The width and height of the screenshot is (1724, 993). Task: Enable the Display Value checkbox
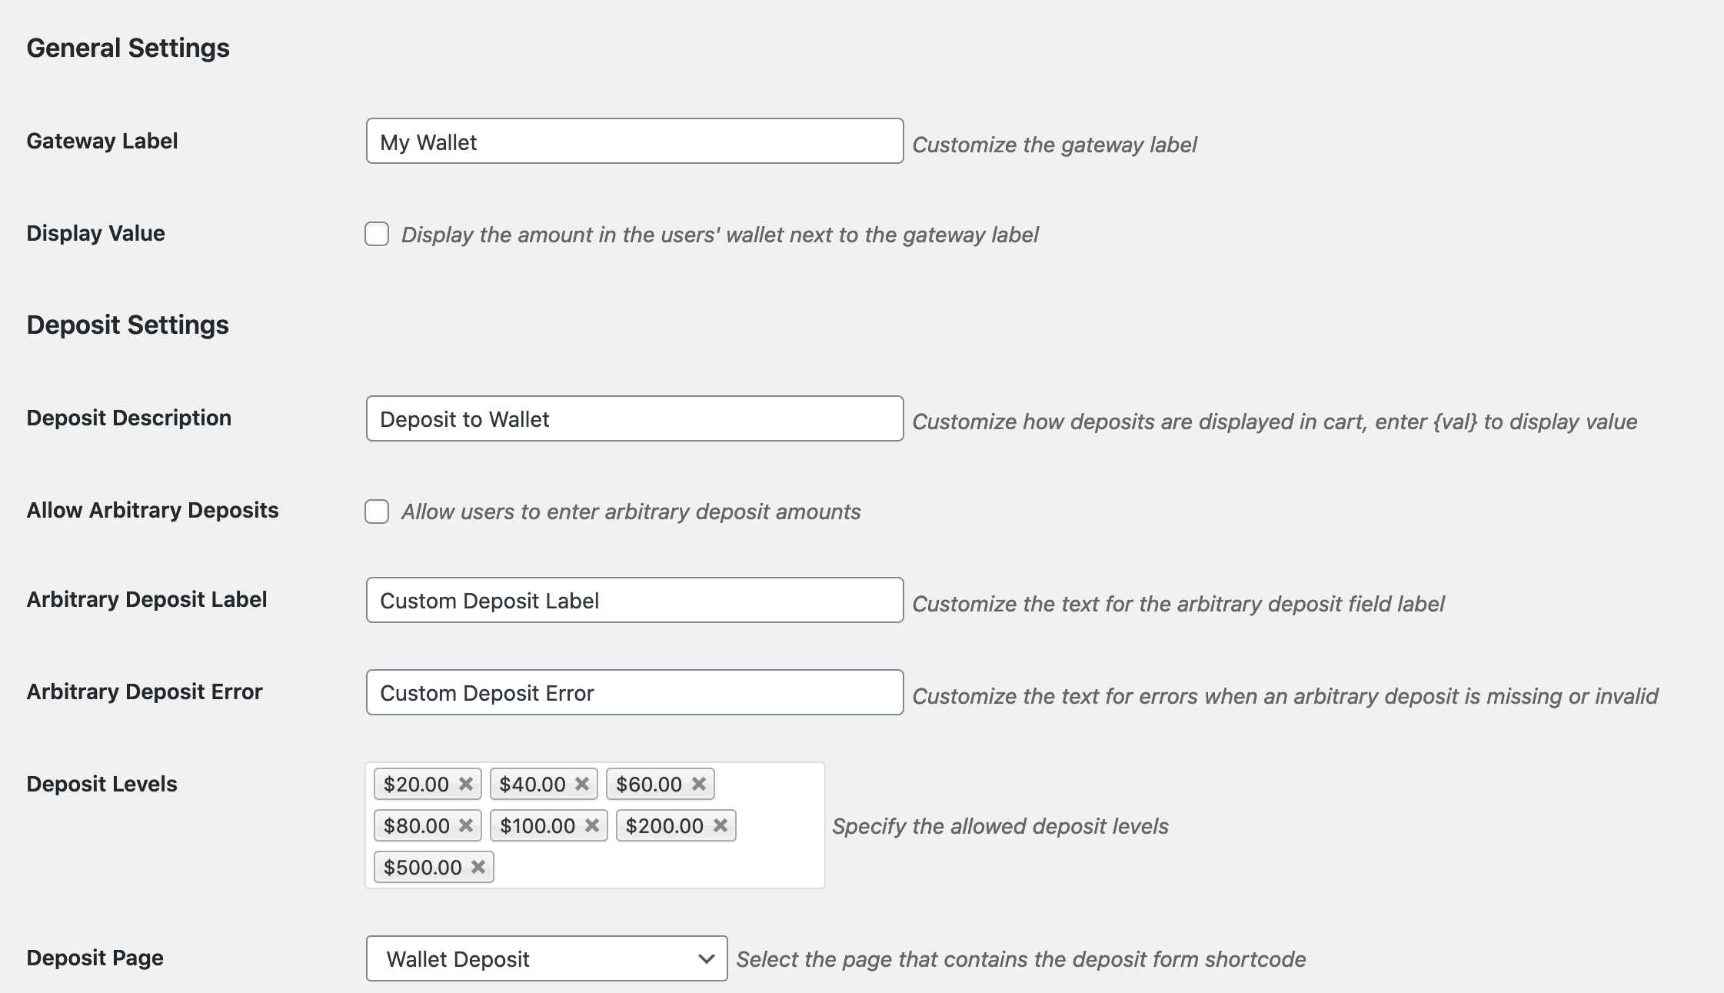[x=377, y=234]
